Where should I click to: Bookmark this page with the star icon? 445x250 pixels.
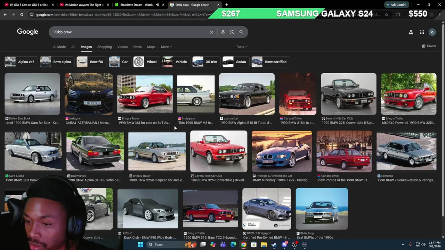tap(386, 15)
